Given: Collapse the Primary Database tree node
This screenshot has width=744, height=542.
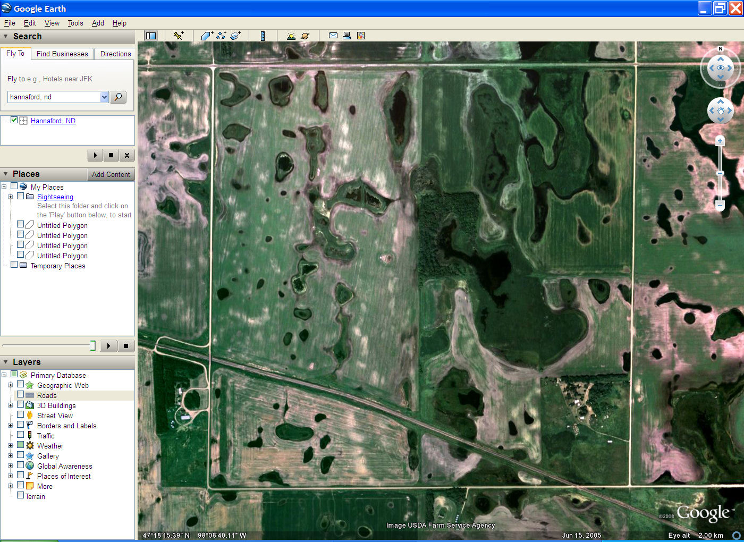Looking at the screenshot, I should pyautogui.click(x=4, y=375).
